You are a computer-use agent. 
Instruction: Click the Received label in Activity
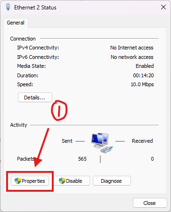[x=142, y=141]
